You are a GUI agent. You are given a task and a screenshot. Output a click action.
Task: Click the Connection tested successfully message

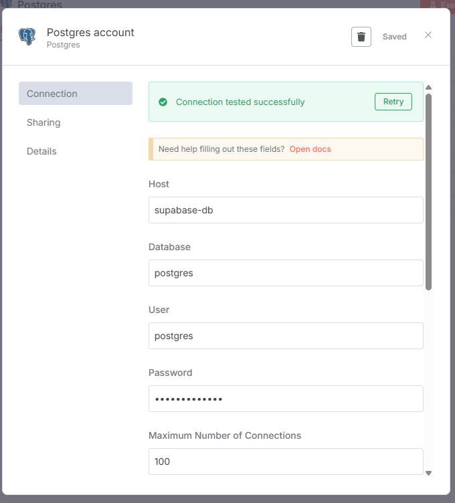click(x=240, y=102)
